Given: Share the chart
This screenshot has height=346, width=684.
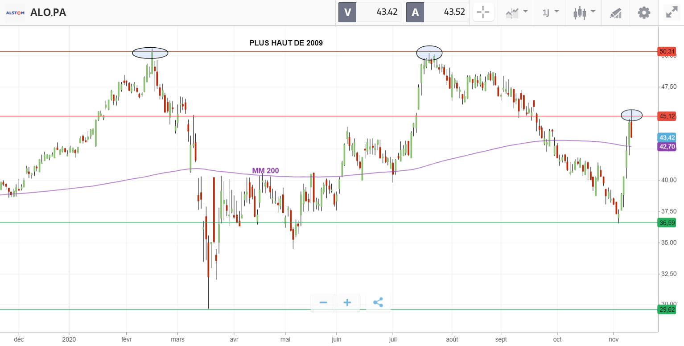Looking at the screenshot, I should tap(378, 303).
